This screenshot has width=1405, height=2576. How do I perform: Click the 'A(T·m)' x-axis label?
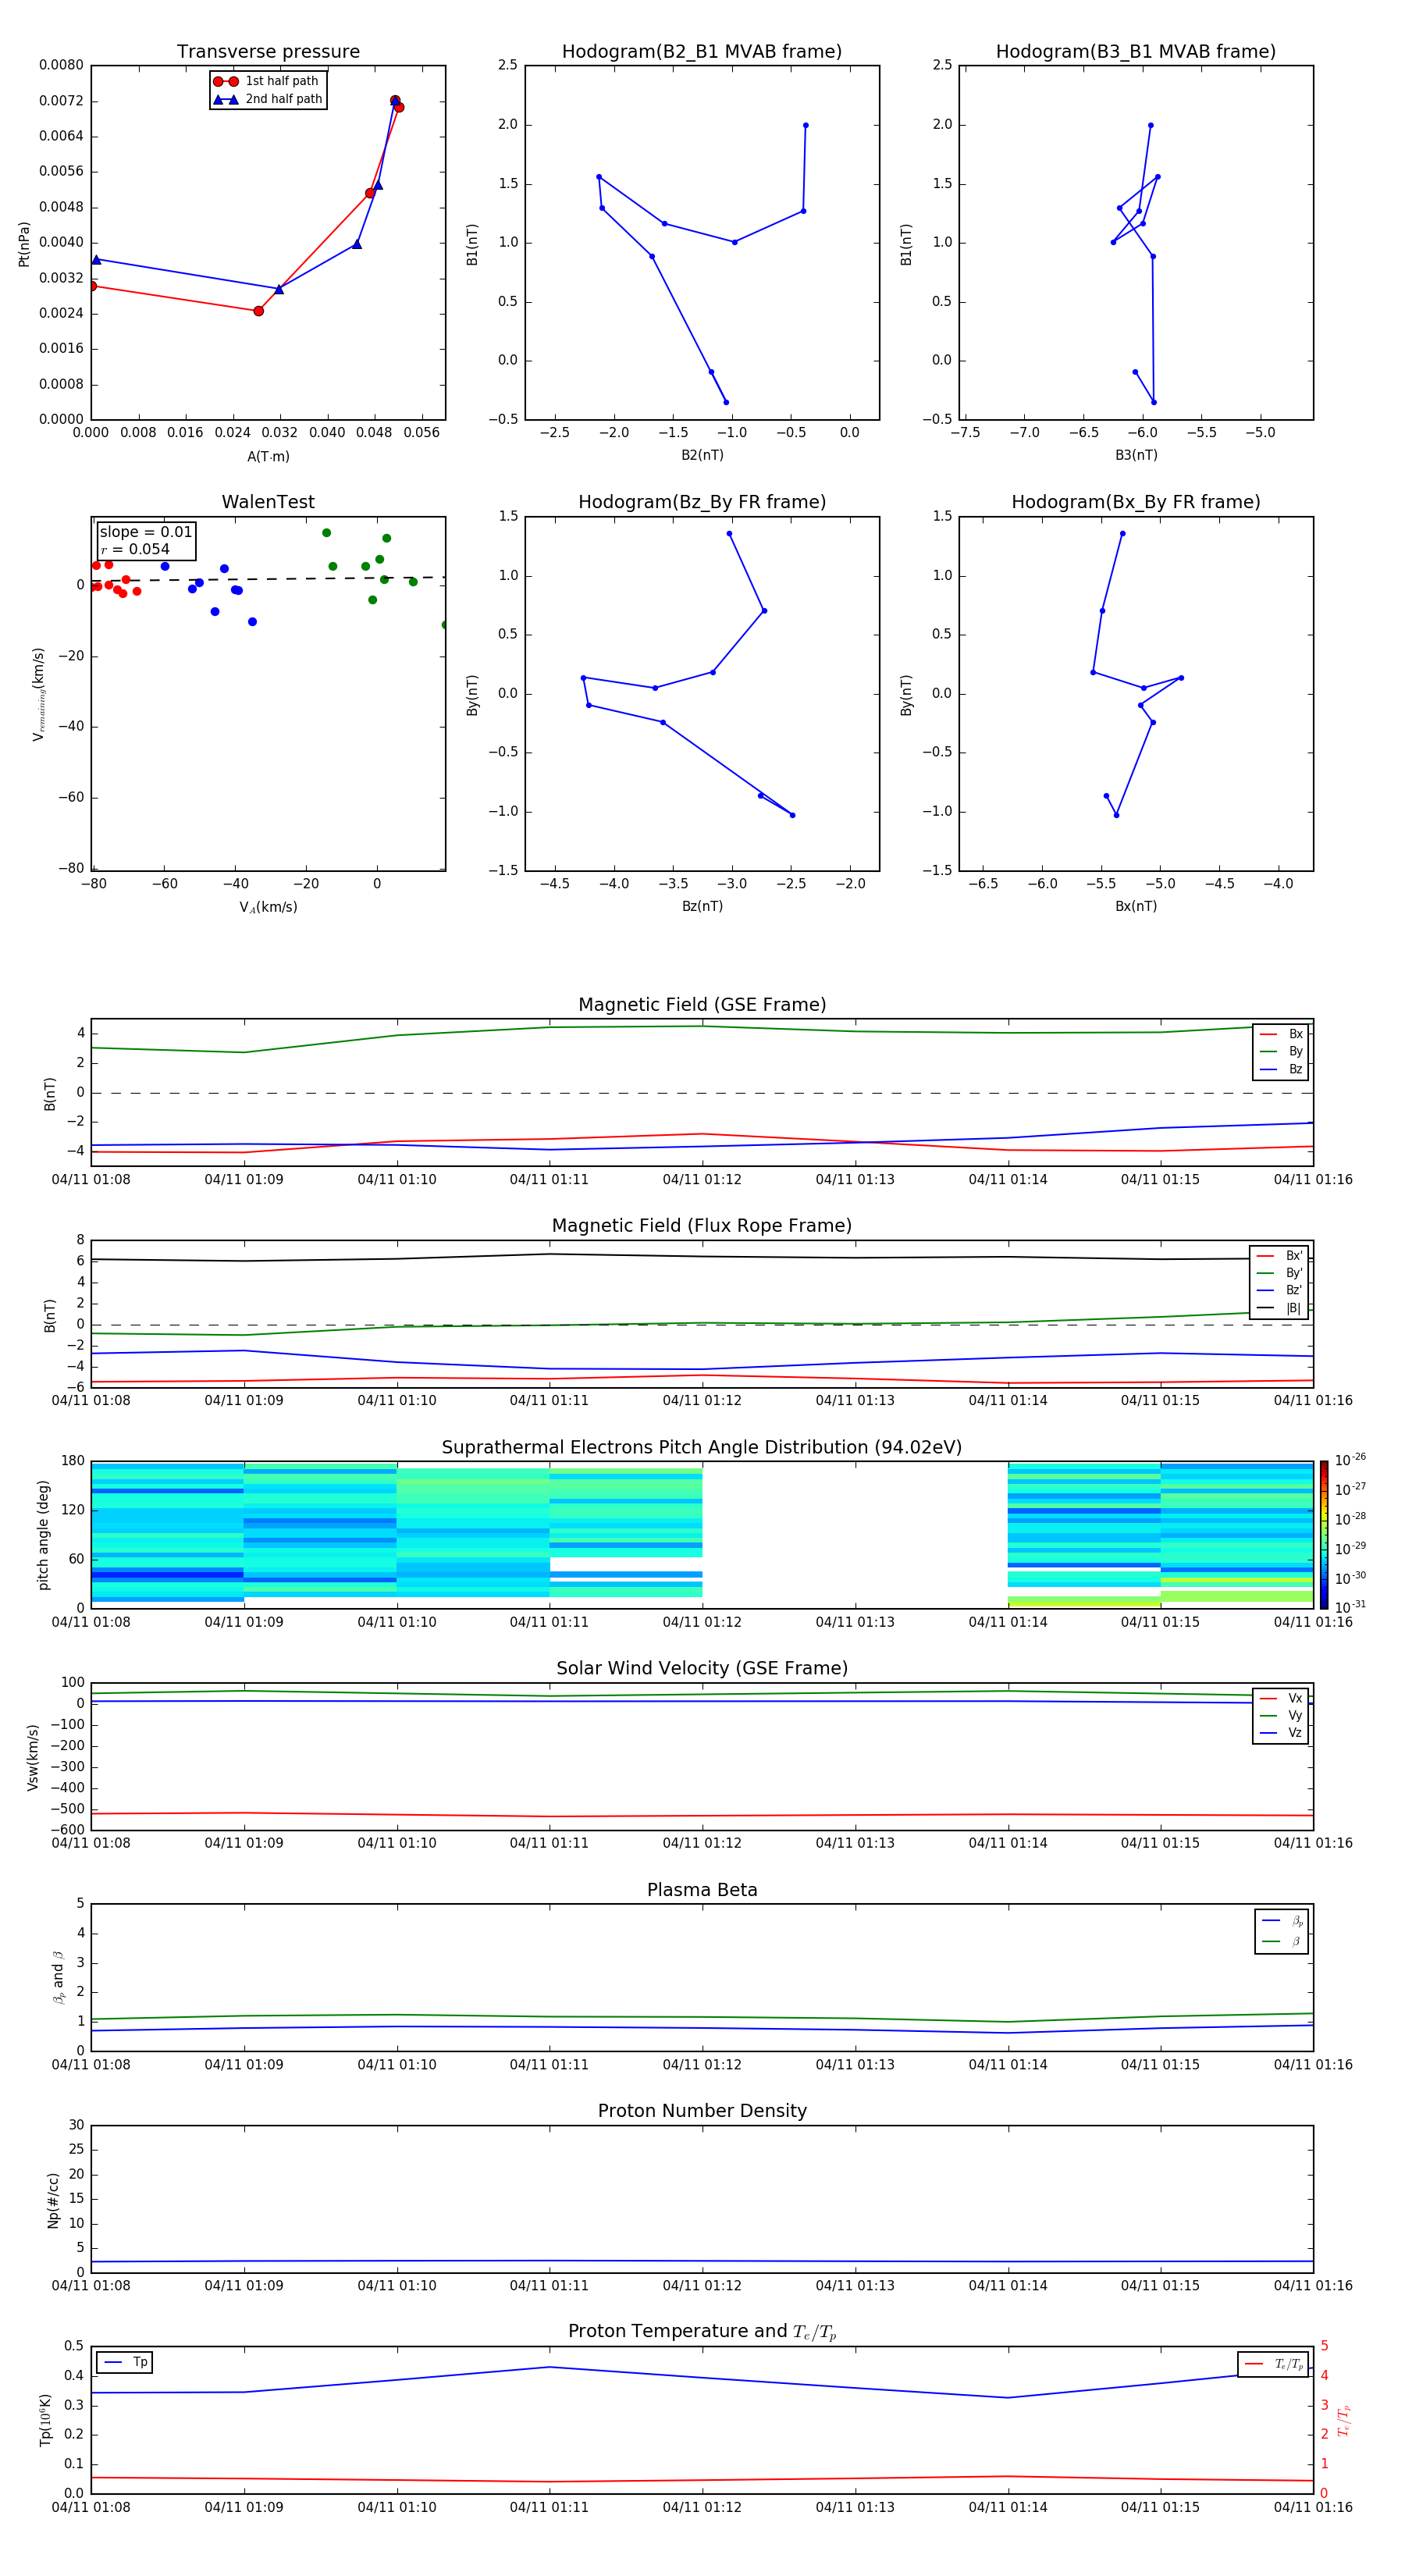pyautogui.click(x=268, y=457)
